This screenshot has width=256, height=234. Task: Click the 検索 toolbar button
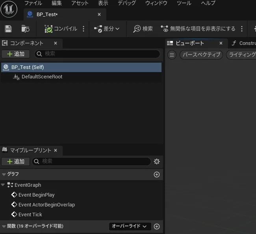click(143, 29)
